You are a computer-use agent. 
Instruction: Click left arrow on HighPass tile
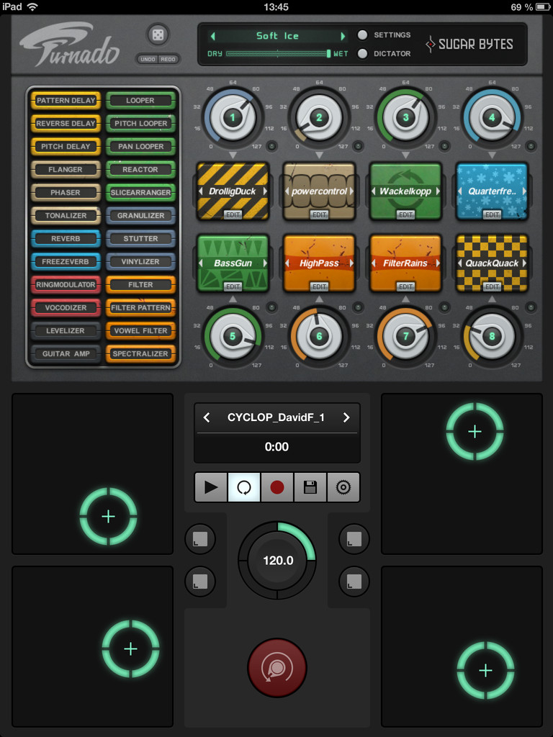(x=287, y=263)
